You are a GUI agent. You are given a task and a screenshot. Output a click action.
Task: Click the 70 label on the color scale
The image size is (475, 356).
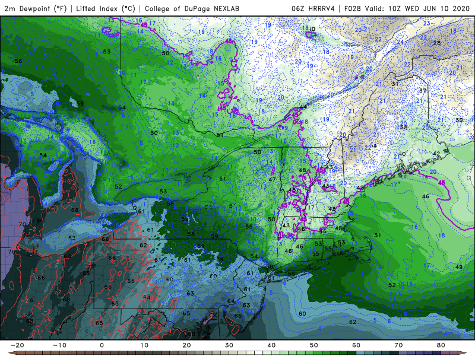[398, 345]
